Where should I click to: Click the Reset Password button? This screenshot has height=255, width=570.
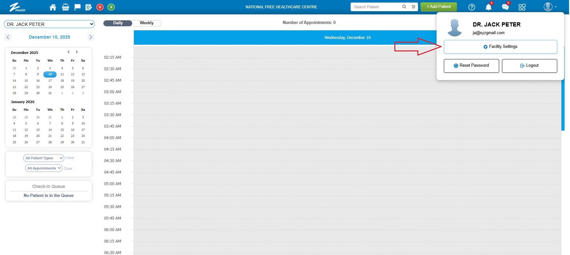tap(471, 65)
